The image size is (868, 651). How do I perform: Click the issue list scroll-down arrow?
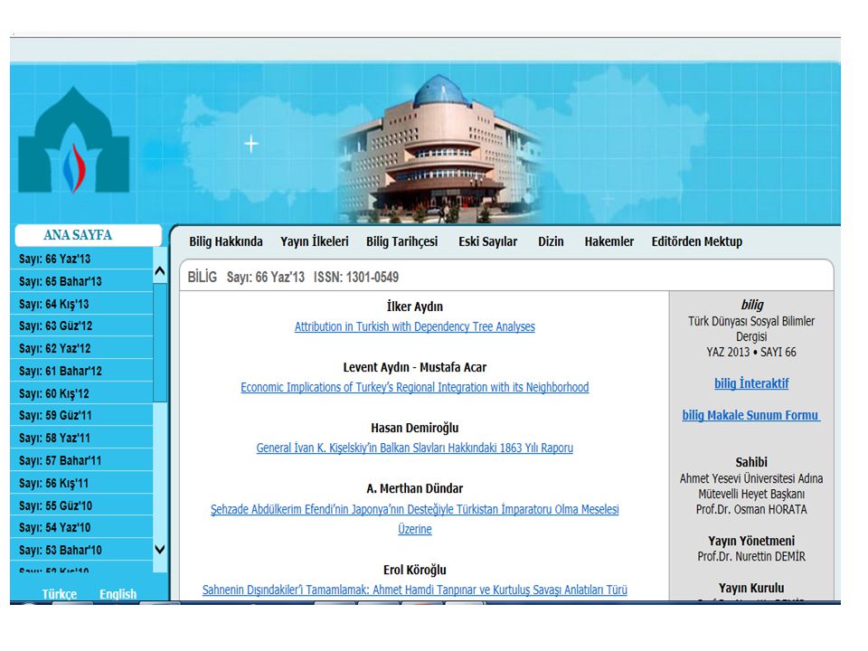160,550
